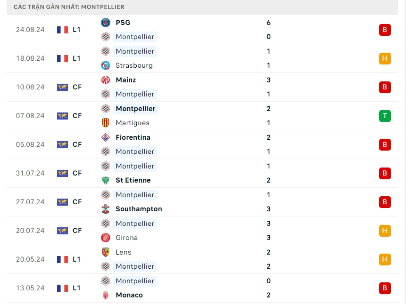Viewport: 406px width, 304px height.
Task: Click the PSG club crest icon
Action: [x=106, y=23]
